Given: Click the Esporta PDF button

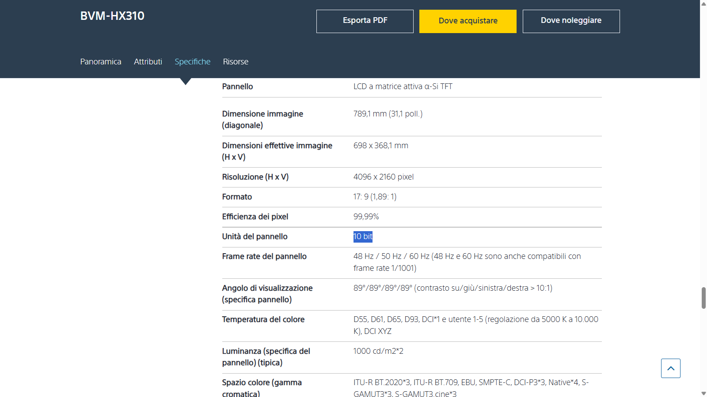Looking at the screenshot, I should point(365,21).
